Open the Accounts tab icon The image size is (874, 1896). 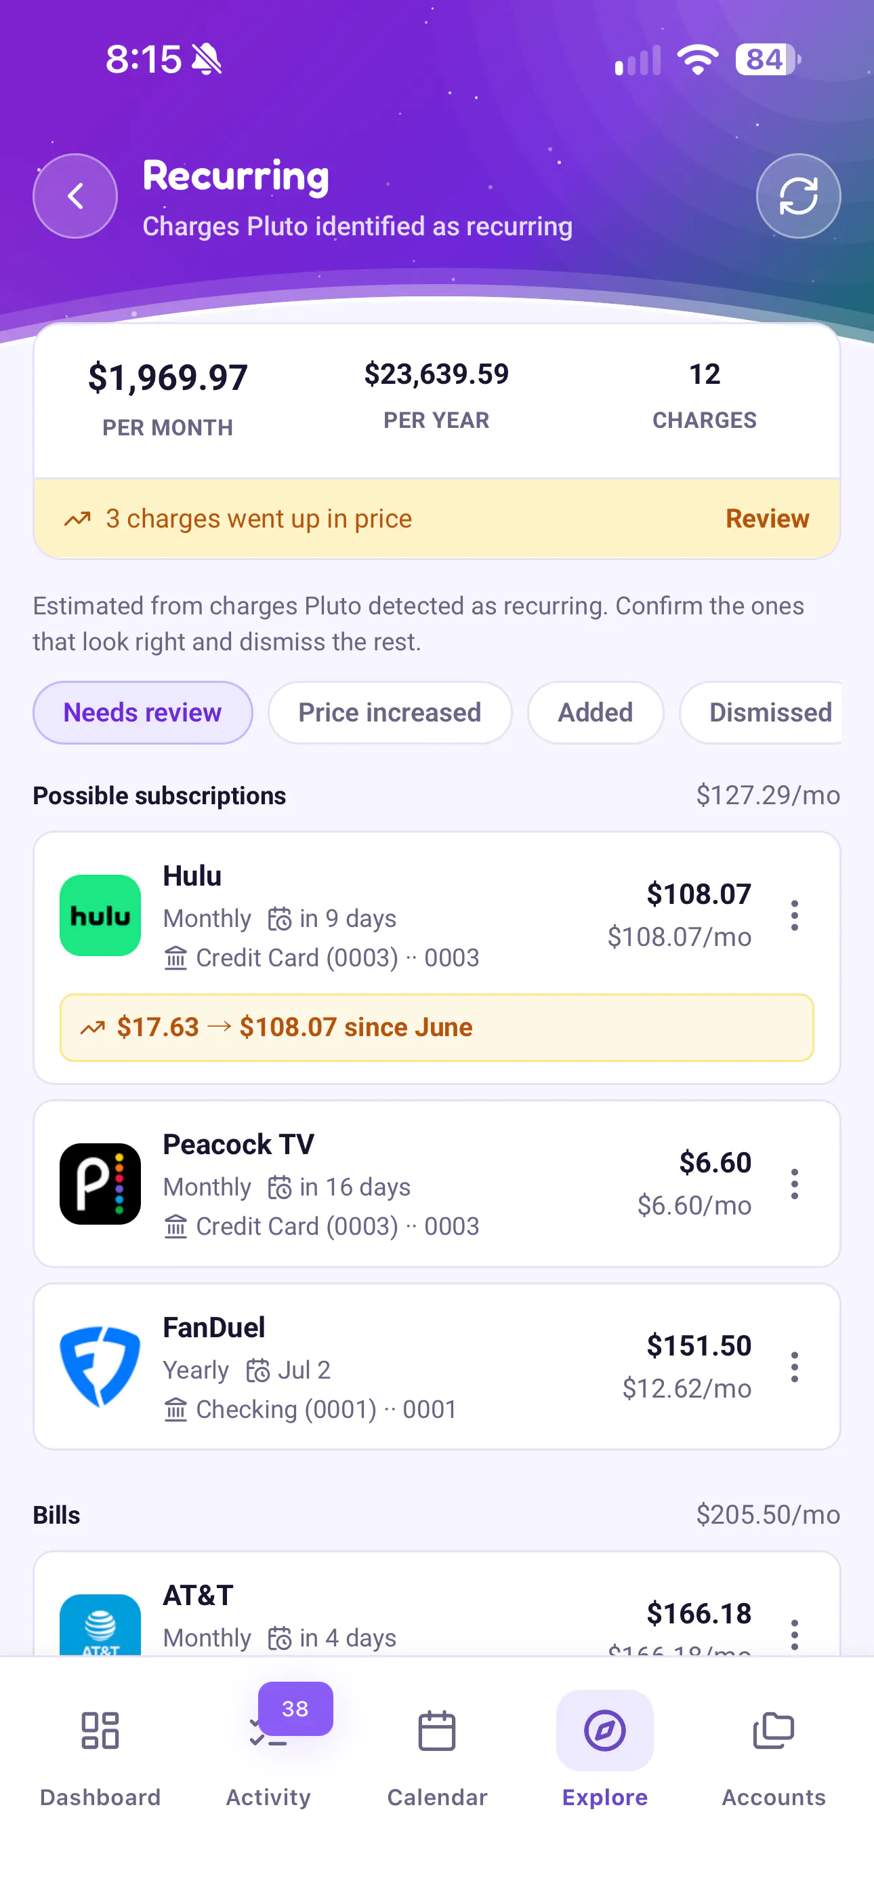pyautogui.click(x=773, y=1731)
